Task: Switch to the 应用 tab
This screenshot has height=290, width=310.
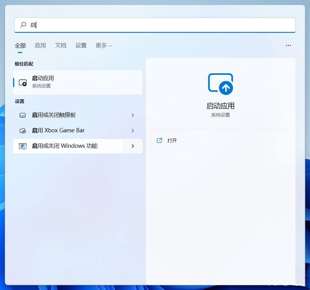Action: point(41,45)
